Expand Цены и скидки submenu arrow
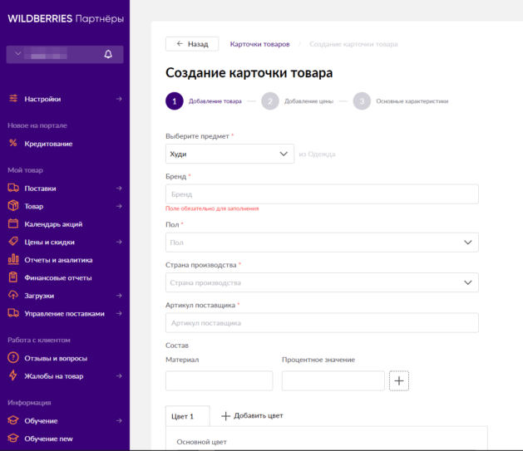This screenshot has height=451, width=523. tap(119, 242)
